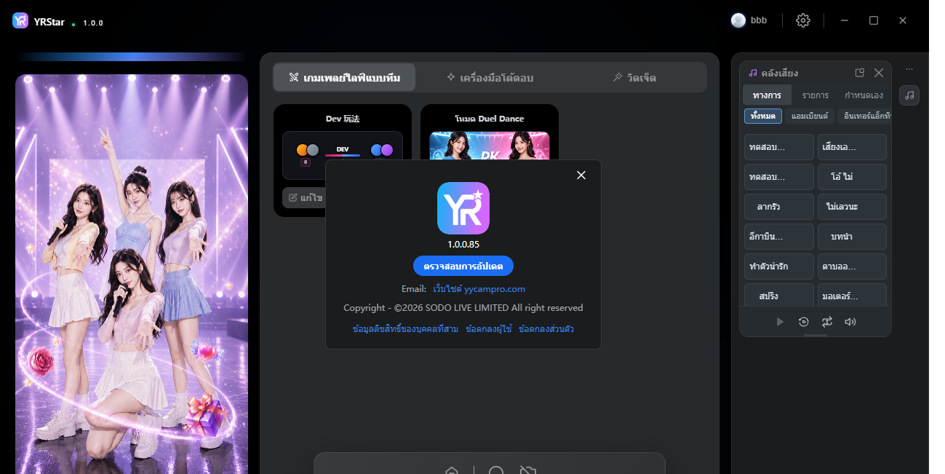Screen dimensions: 945x474
Task: Open the เครื่องมือโต้ตอบ tab
Action: pyautogui.click(x=490, y=77)
